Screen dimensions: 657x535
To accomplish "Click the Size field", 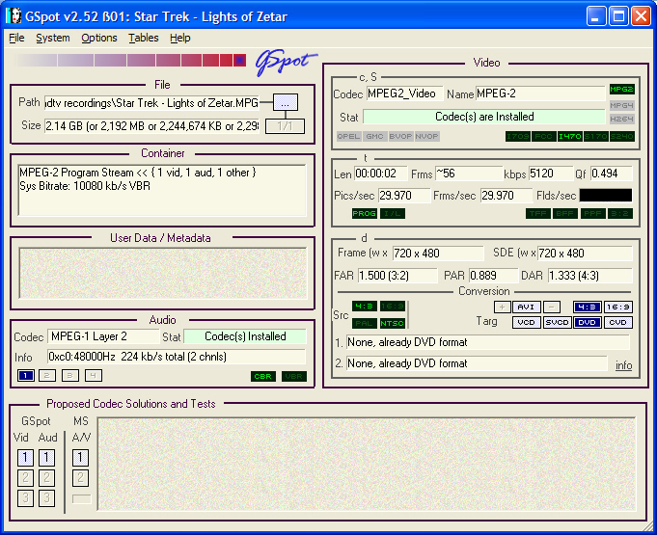I will click(x=151, y=126).
